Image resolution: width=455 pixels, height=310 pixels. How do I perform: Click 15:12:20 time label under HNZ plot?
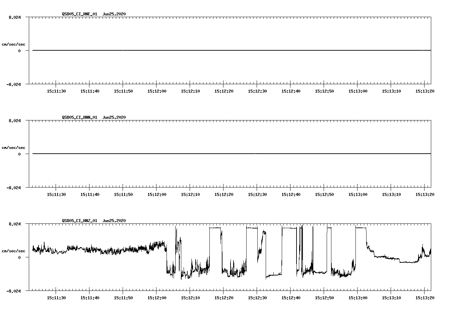[224, 298]
